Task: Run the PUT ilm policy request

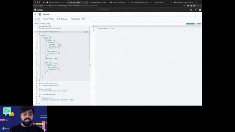Action: point(85,32)
